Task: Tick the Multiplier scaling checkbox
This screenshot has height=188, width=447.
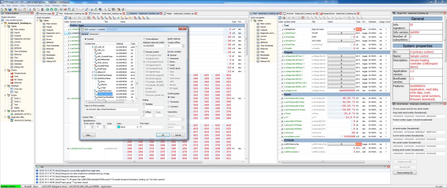Action: [144, 104]
